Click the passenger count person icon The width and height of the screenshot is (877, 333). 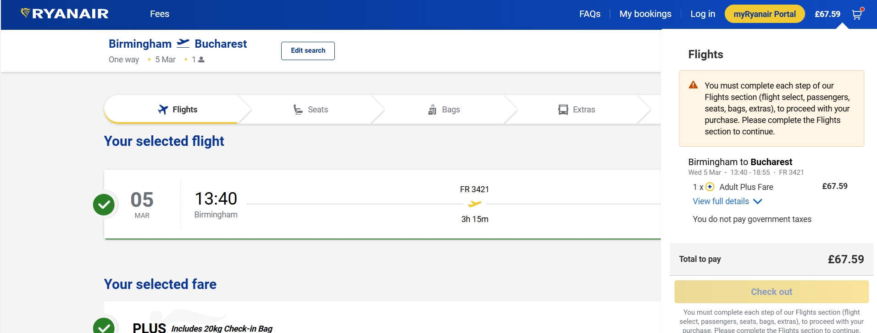[201, 60]
